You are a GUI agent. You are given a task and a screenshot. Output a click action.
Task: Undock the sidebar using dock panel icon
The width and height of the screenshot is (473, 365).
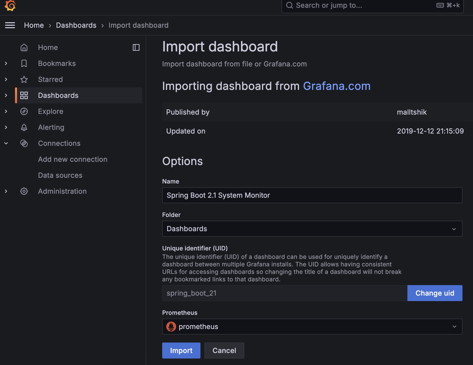pos(136,47)
